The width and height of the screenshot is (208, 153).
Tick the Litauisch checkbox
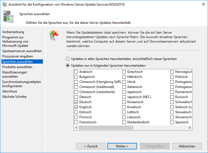tap(124, 117)
